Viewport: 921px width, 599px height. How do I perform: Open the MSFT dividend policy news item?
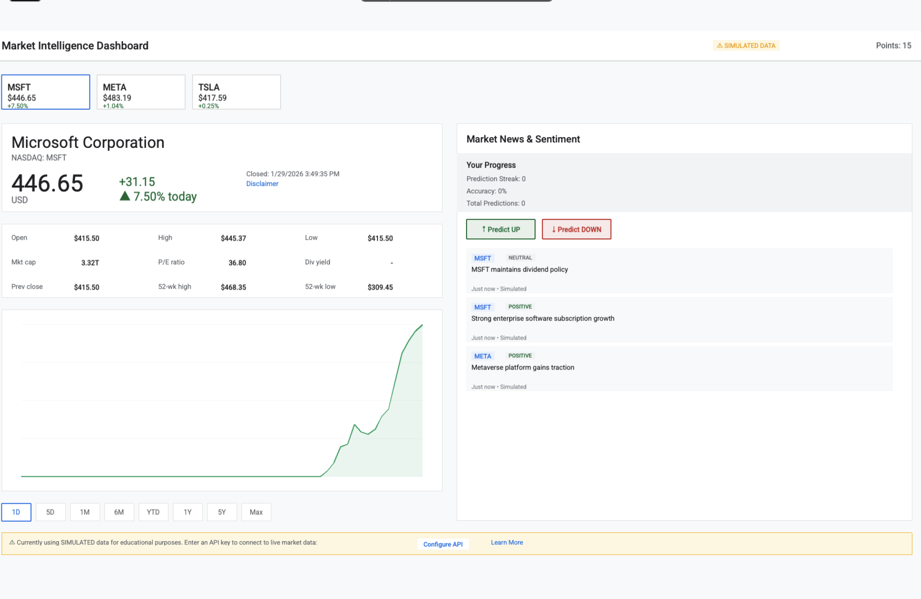(x=519, y=270)
